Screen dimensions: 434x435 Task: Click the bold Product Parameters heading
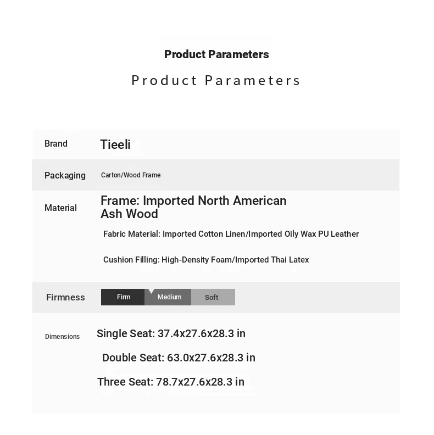pos(216,54)
